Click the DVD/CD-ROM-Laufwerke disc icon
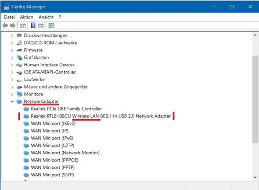This screenshot has height=190, width=259. pyautogui.click(x=19, y=43)
